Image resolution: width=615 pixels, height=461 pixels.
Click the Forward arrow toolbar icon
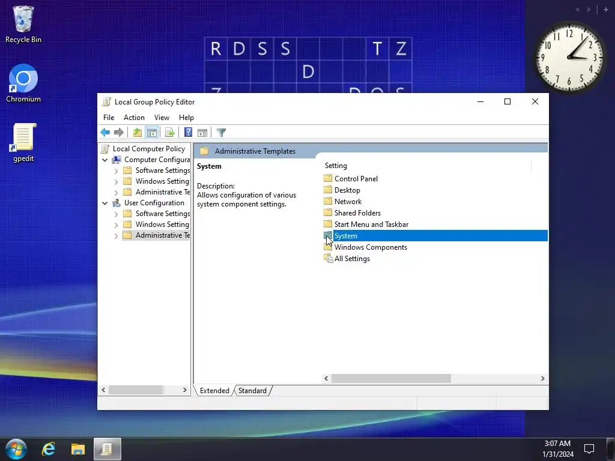coord(118,133)
